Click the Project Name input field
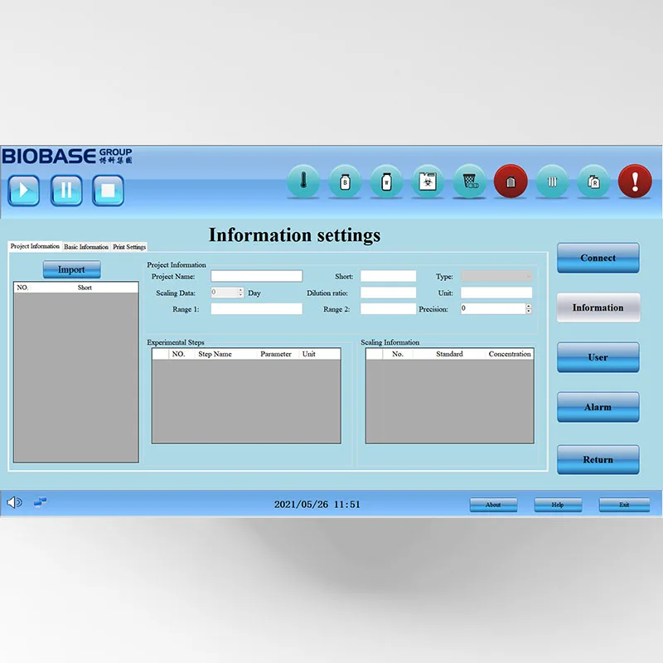Image resolution: width=663 pixels, height=663 pixels. click(x=256, y=276)
